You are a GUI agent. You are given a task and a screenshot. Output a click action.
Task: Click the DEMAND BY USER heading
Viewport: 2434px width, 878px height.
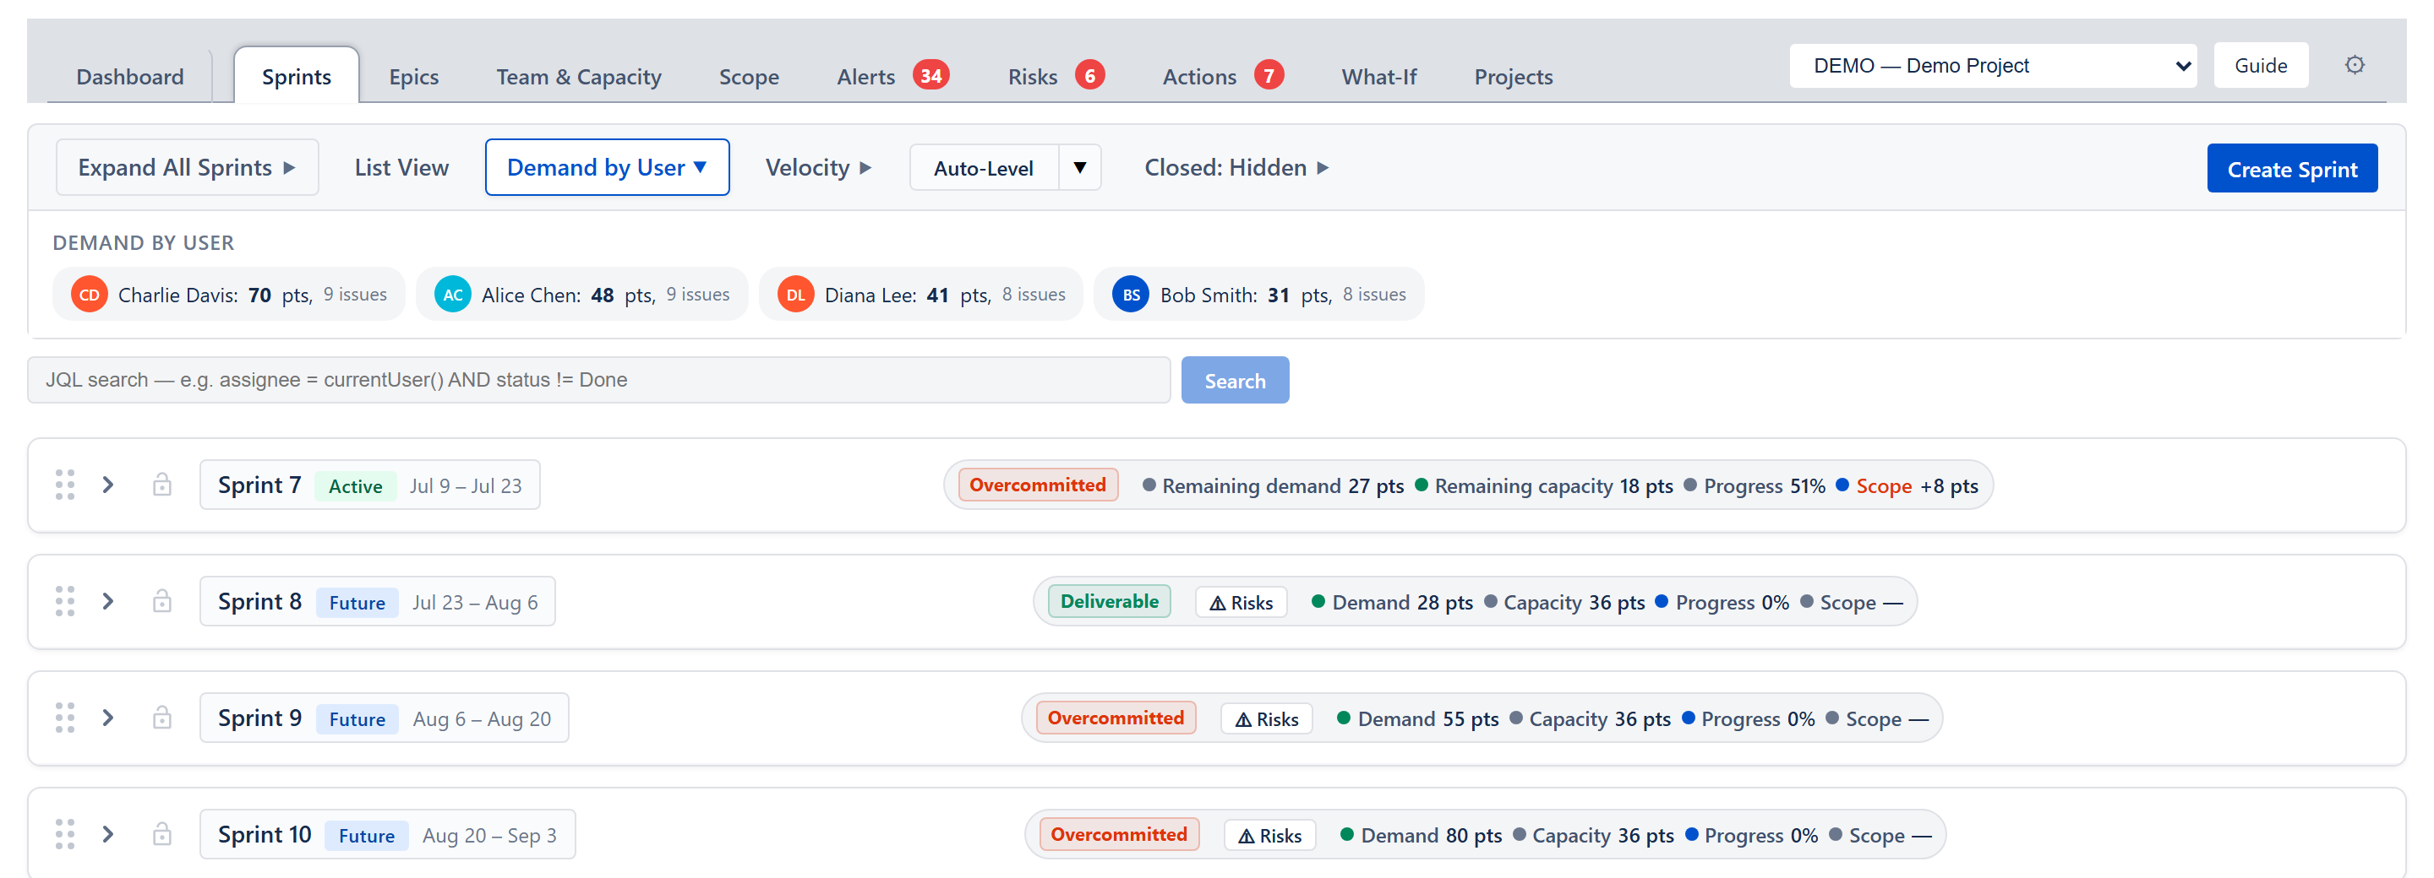144,242
